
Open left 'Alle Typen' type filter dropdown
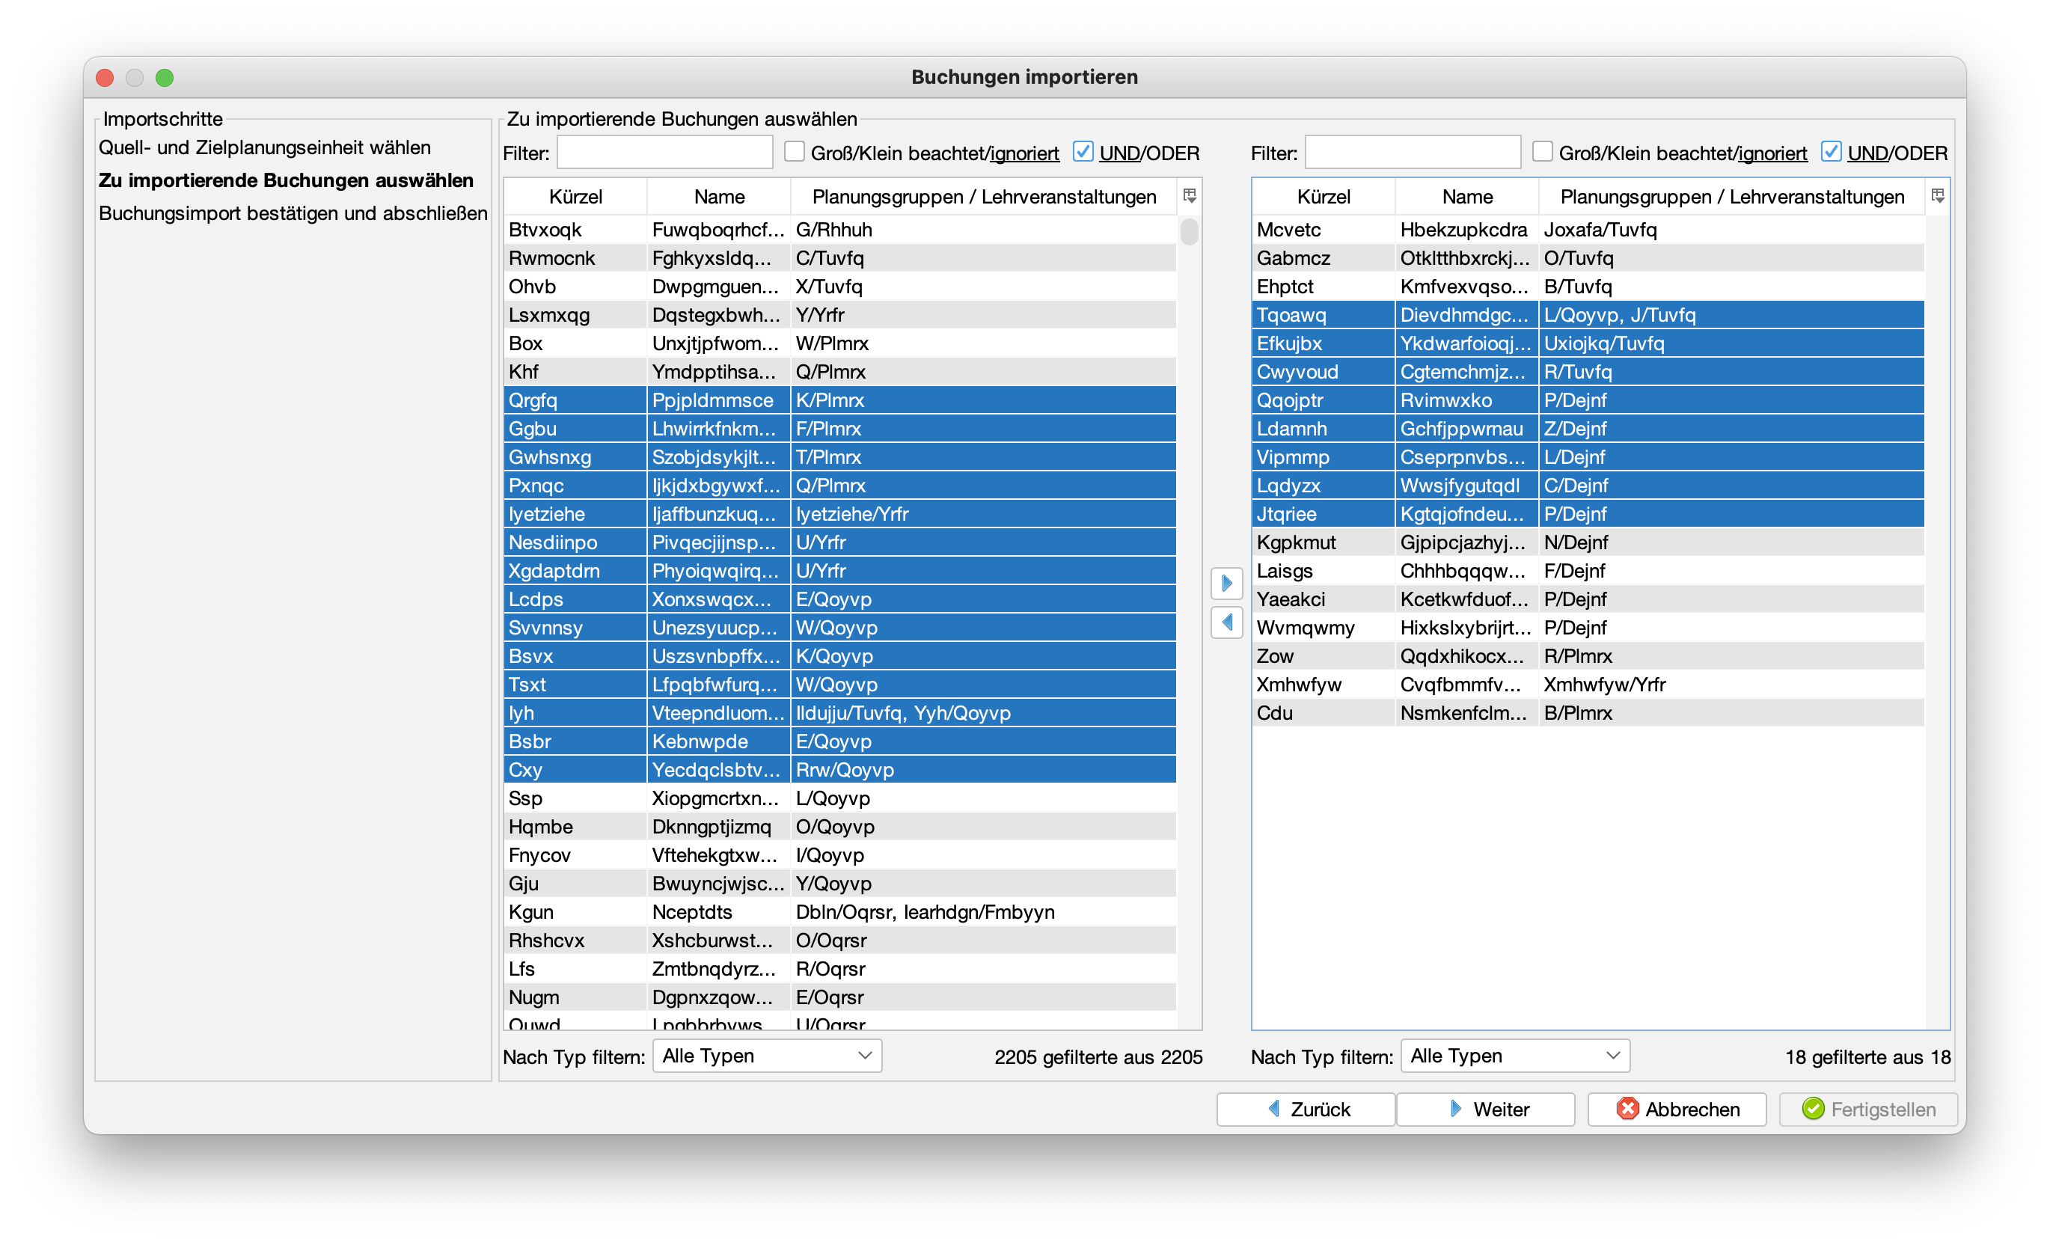coord(766,1055)
